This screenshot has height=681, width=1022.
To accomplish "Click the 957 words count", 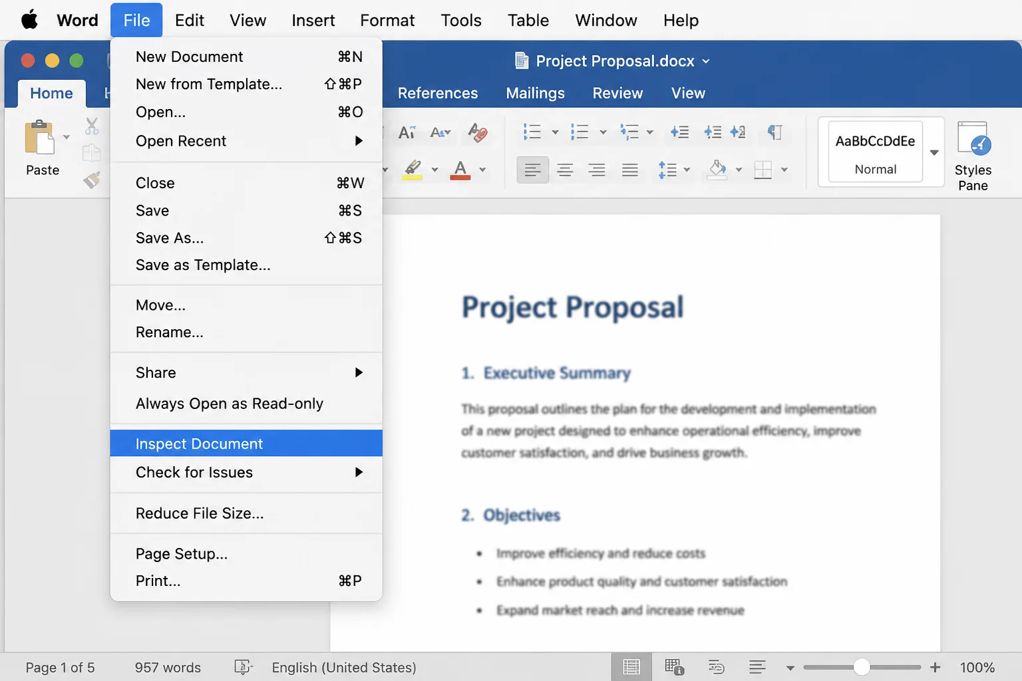I will tap(168, 667).
